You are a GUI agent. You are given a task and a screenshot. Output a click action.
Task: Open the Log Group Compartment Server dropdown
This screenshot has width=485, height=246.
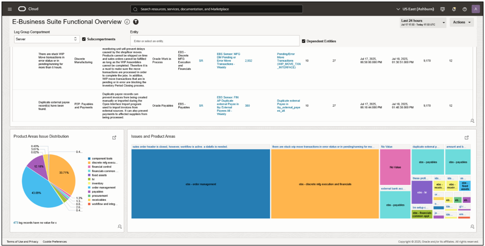coord(47,39)
